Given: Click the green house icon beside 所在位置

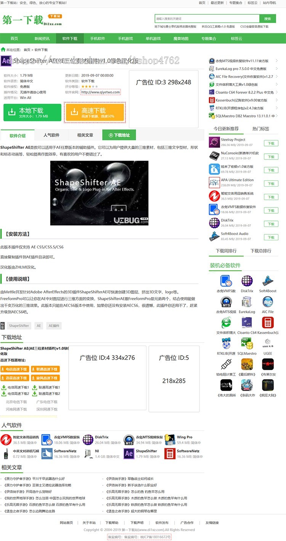Looking at the screenshot, I should (3, 50).
